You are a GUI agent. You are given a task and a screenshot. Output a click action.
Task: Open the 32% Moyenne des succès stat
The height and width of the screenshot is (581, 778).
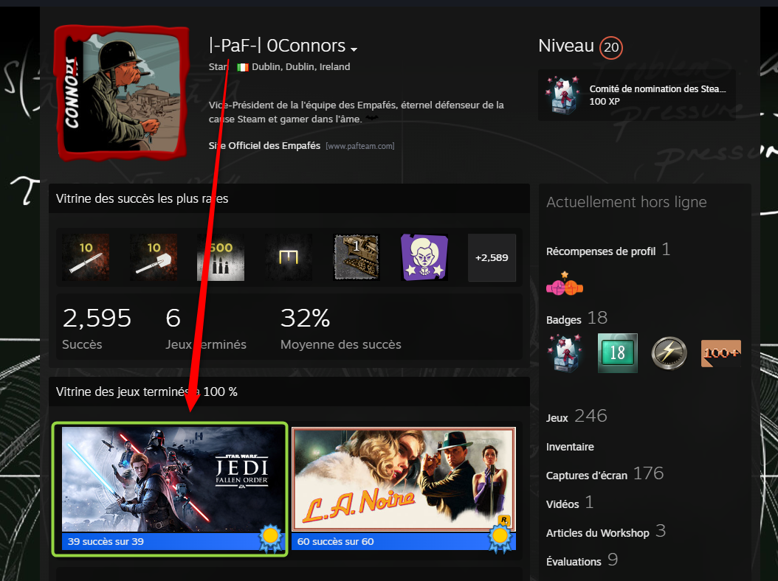coord(341,328)
